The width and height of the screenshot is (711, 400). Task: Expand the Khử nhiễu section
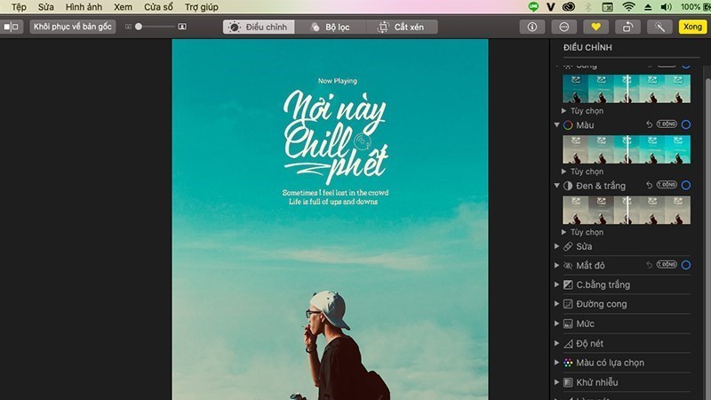pos(557,382)
